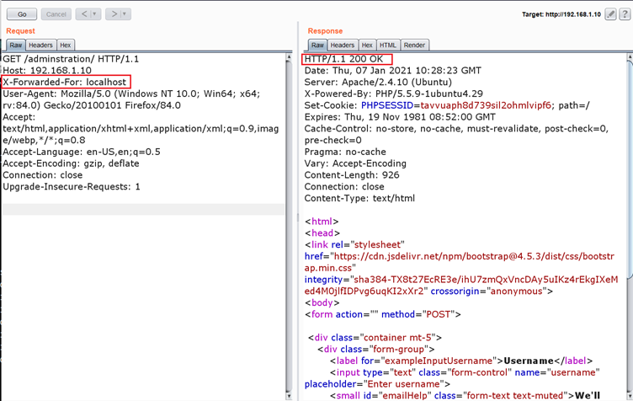Screen dimensions: 633x401
Task: Select the Request Raw tab
Action: coord(15,45)
